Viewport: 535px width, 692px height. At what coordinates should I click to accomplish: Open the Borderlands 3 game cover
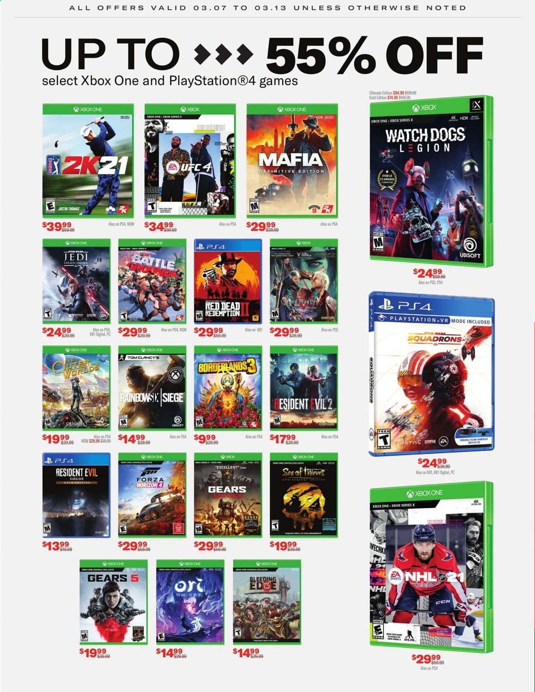click(228, 388)
